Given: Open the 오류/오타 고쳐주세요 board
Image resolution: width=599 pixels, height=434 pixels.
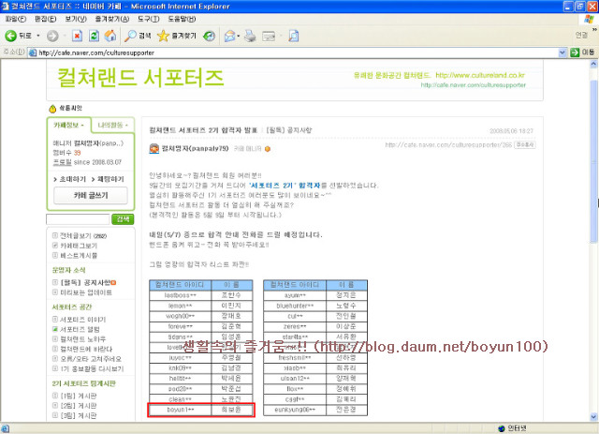Looking at the screenshot, I should [x=91, y=359].
